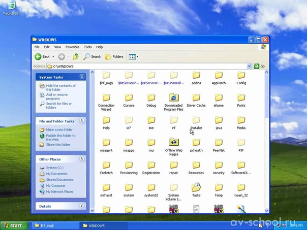The height and width of the screenshot is (230, 307).
Task: Open the Recycle Bin on the desktop
Action: 12,8
